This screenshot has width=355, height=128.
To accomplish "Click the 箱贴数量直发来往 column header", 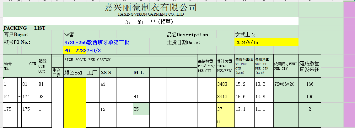I will click(x=309, y=66).
